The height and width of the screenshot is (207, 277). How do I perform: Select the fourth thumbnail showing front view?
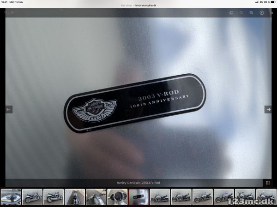(74, 197)
